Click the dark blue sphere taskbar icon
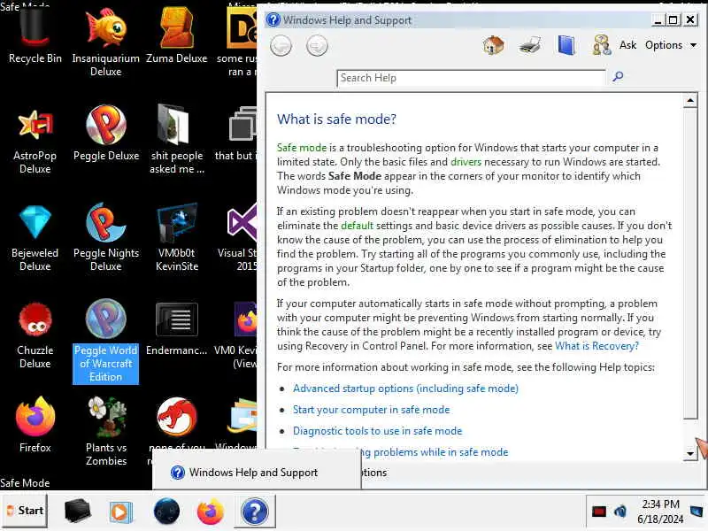This screenshot has height=531, width=708. tap(166, 512)
